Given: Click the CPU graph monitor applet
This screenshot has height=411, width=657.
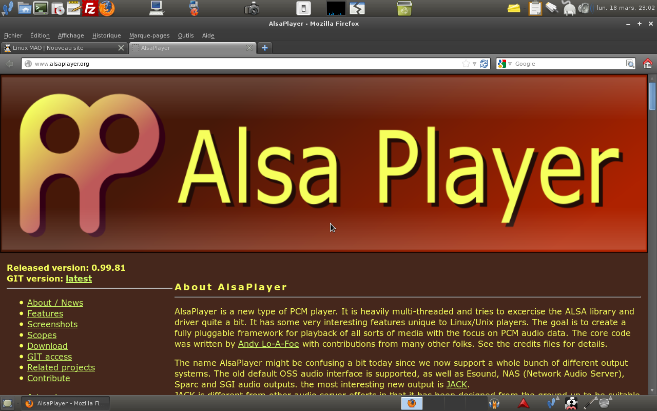Looking at the screenshot, I should [336, 8].
